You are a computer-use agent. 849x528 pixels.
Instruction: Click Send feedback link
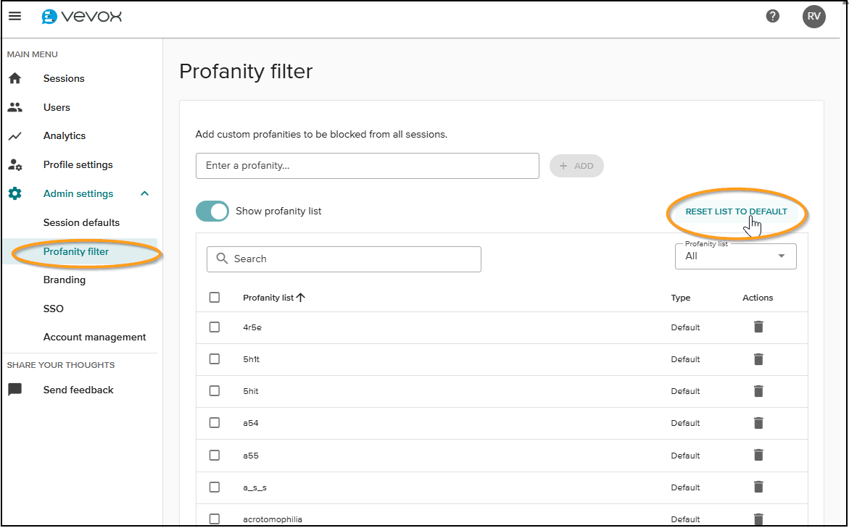80,390
